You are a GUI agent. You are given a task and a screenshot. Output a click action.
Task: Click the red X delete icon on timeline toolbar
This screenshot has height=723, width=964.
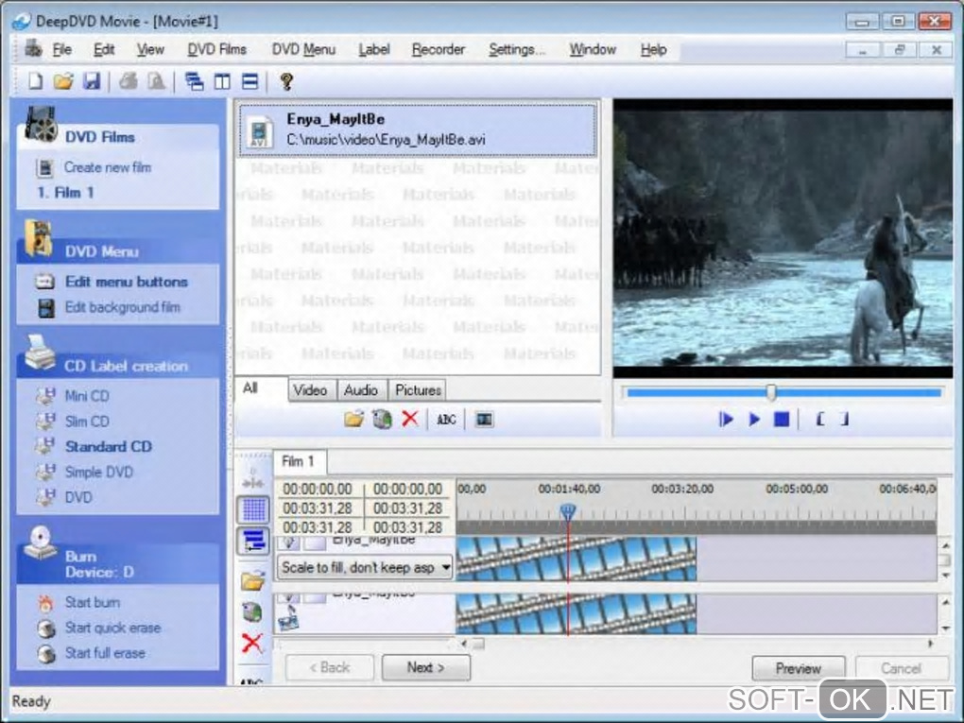point(252,643)
